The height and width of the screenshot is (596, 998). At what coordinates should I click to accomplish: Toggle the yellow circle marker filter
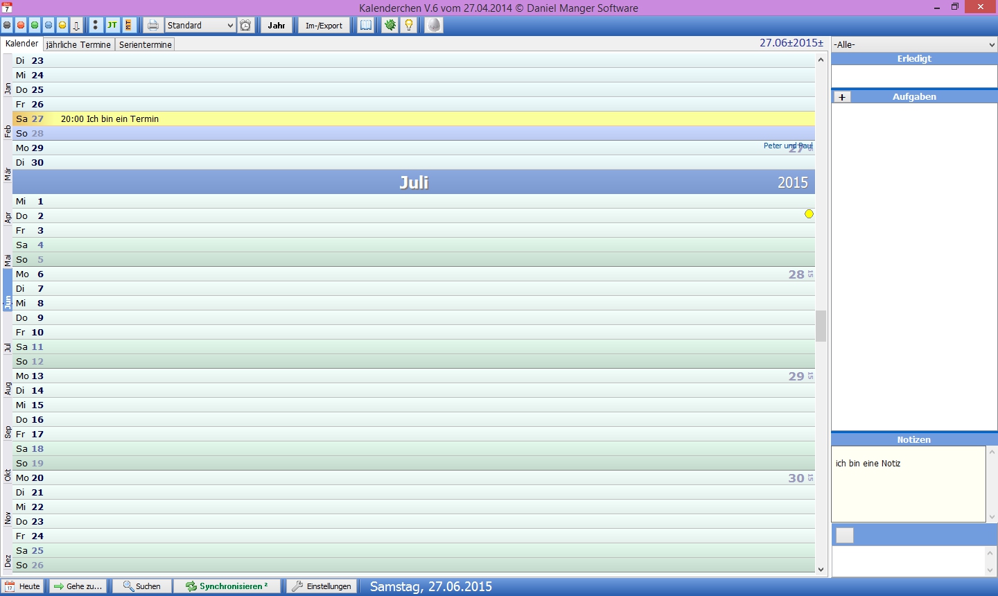(62, 26)
